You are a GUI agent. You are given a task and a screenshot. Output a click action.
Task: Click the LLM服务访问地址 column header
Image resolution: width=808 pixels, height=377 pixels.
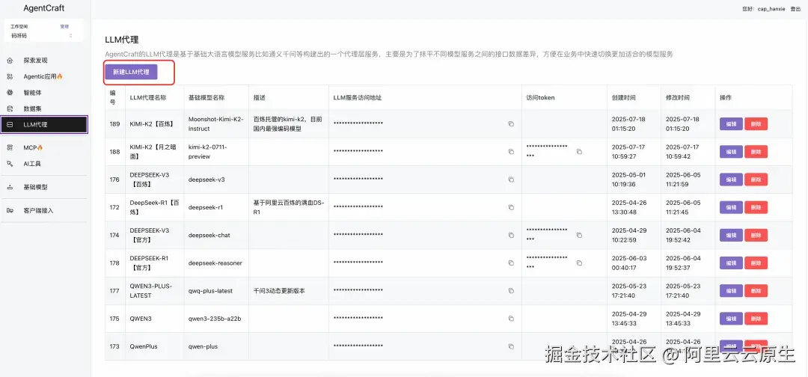[357, 97]
